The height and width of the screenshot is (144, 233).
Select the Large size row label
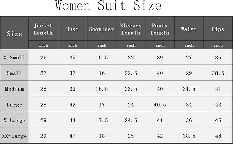[14, 105]
